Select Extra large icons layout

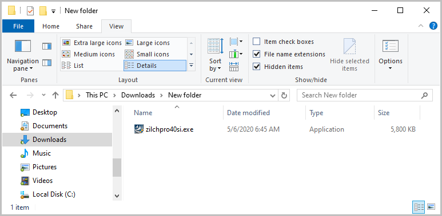pos(92,43)
